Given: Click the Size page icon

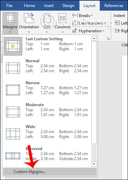Looking at the screenshot, I should 47,18.
